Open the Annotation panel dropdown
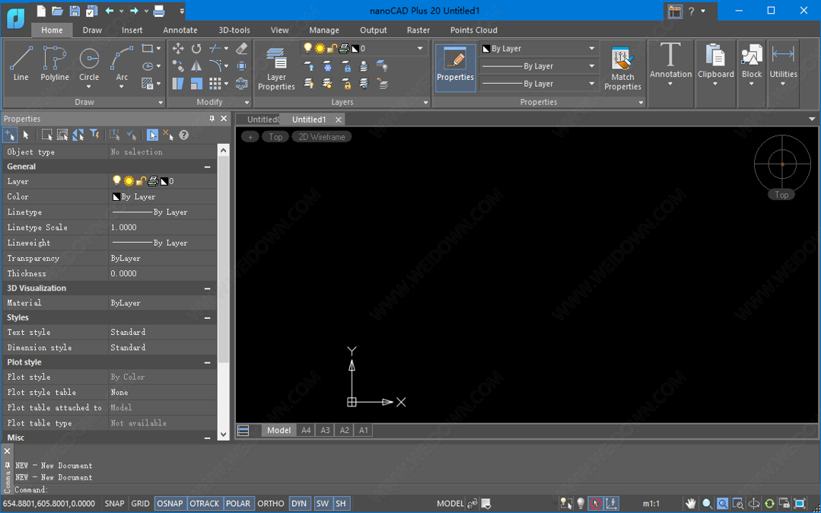The image size is (821, 513). click(670, 84)
